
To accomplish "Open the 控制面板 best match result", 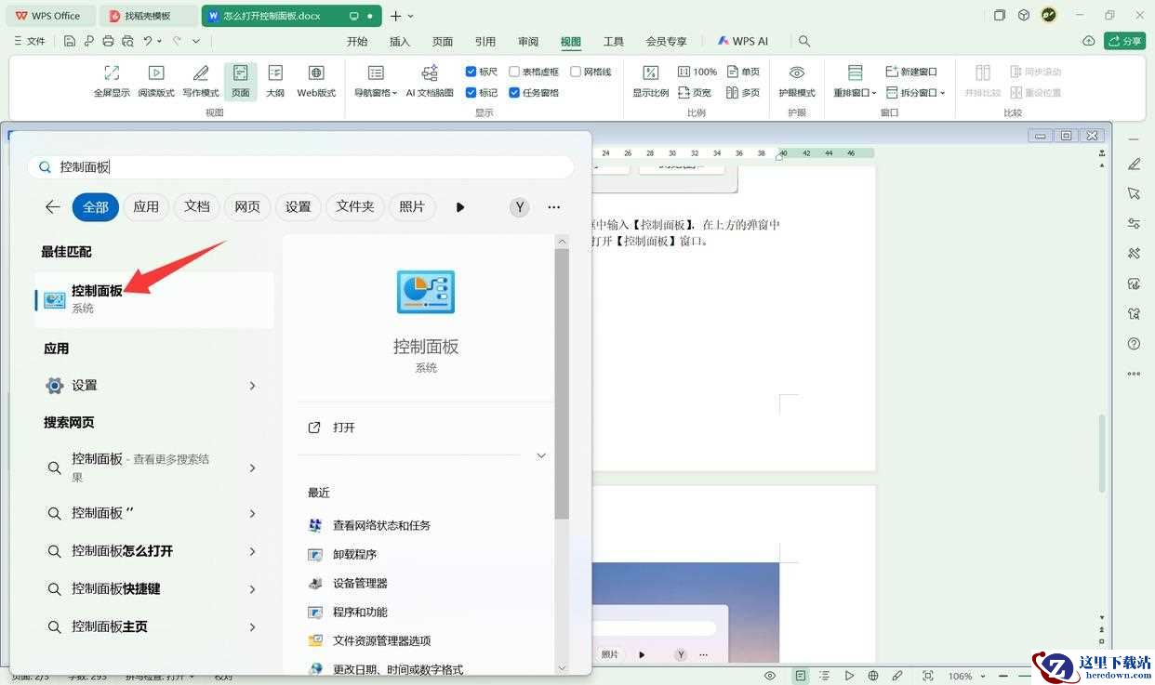I will (x=154, y=299).
